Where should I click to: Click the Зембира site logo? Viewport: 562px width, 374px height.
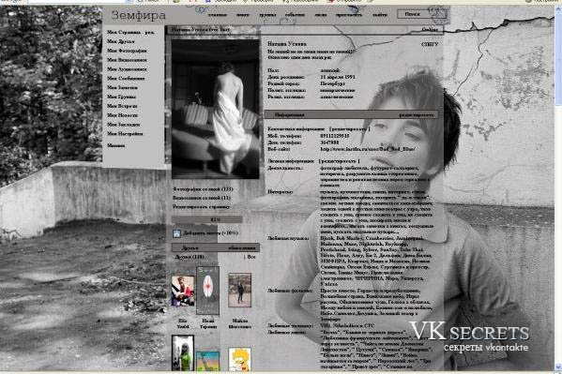tap(138, 15)
